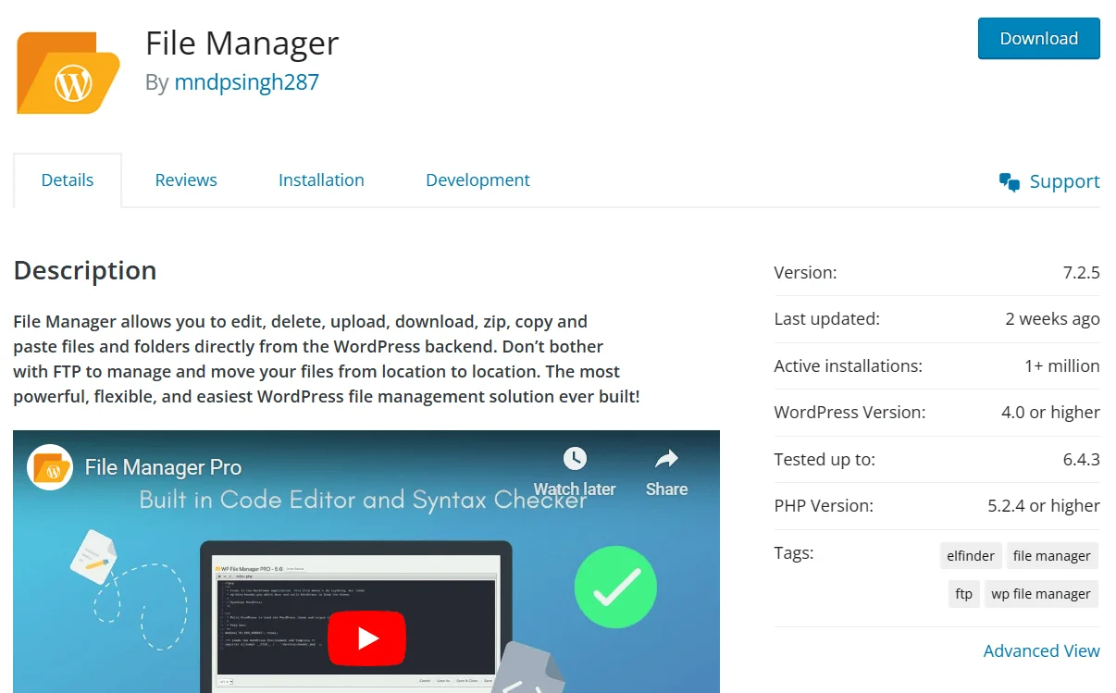Click the File Manager Pro channel avatar

(x=50, y=467)
